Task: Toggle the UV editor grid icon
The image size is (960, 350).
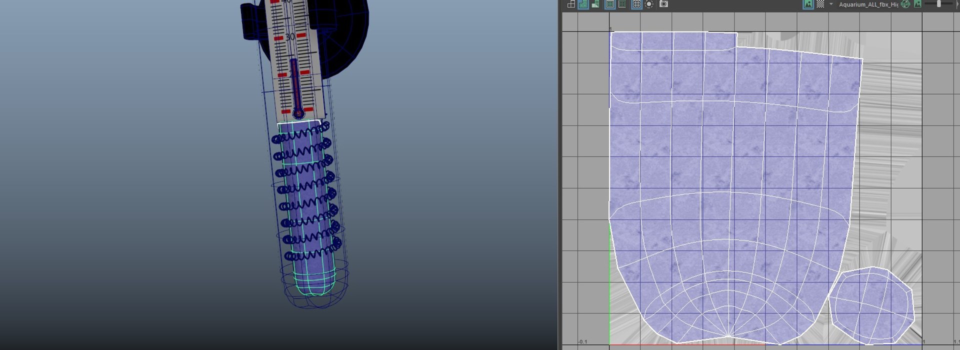Action: (636, 4)
